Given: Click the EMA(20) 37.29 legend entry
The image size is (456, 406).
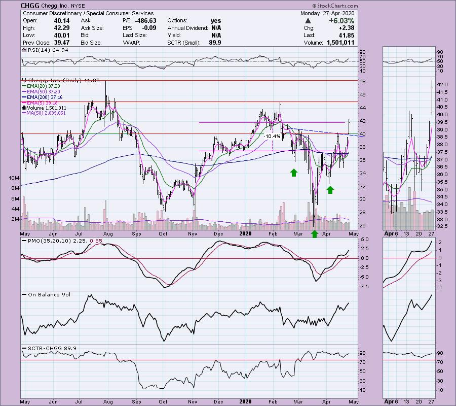Looking at the screenshot, I should (x=44, y=86).
